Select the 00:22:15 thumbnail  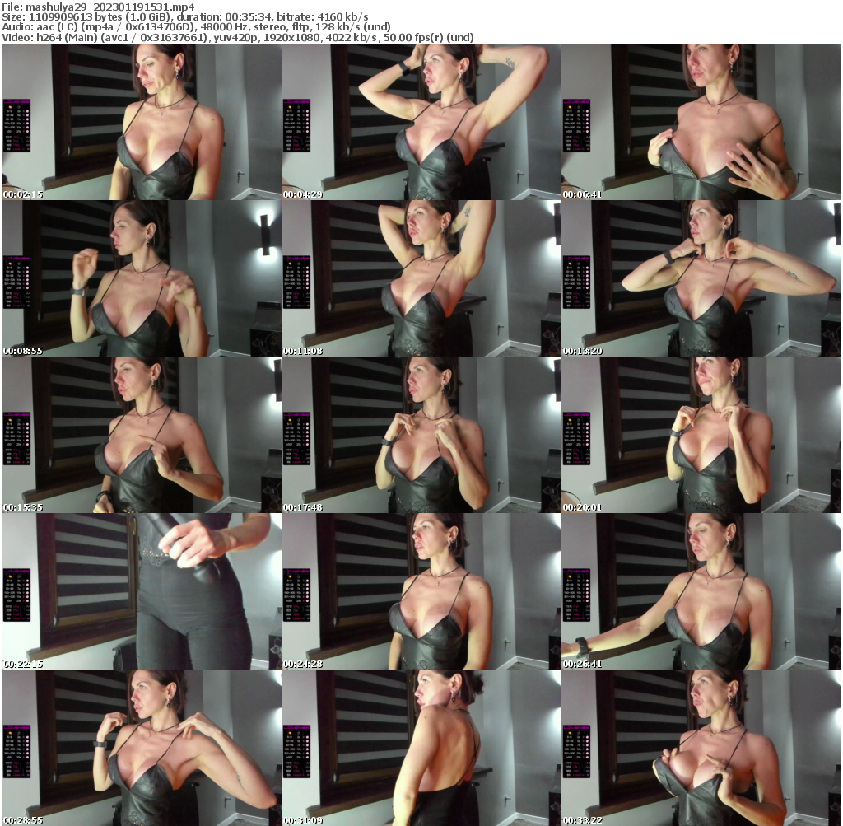(x=141, y=591)
